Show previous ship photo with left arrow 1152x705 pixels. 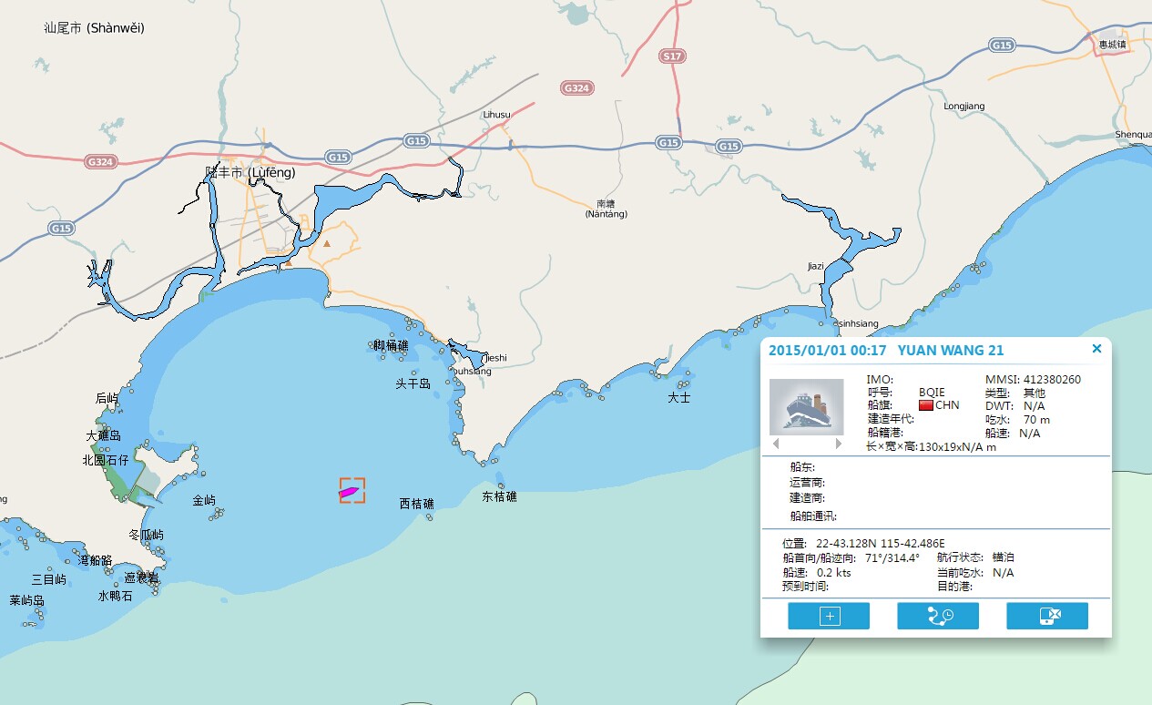776,444
